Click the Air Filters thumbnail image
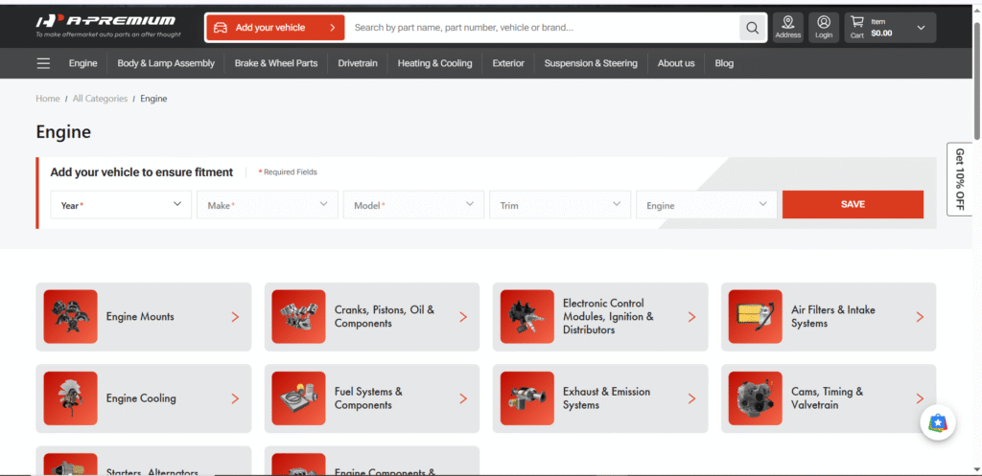This screenshot has width=982, height=476. [756, 316]
